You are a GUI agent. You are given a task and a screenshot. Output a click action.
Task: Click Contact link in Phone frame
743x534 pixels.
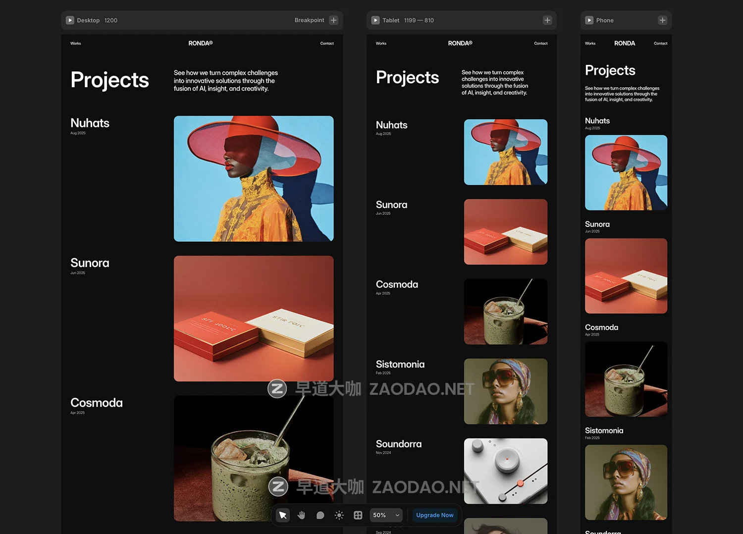click(661, 44)
